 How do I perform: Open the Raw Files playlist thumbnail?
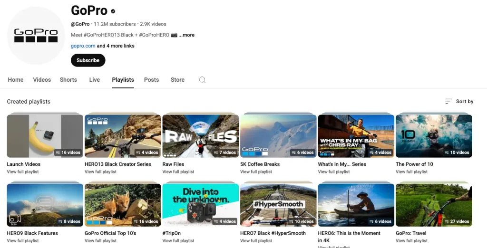point(201,136)
